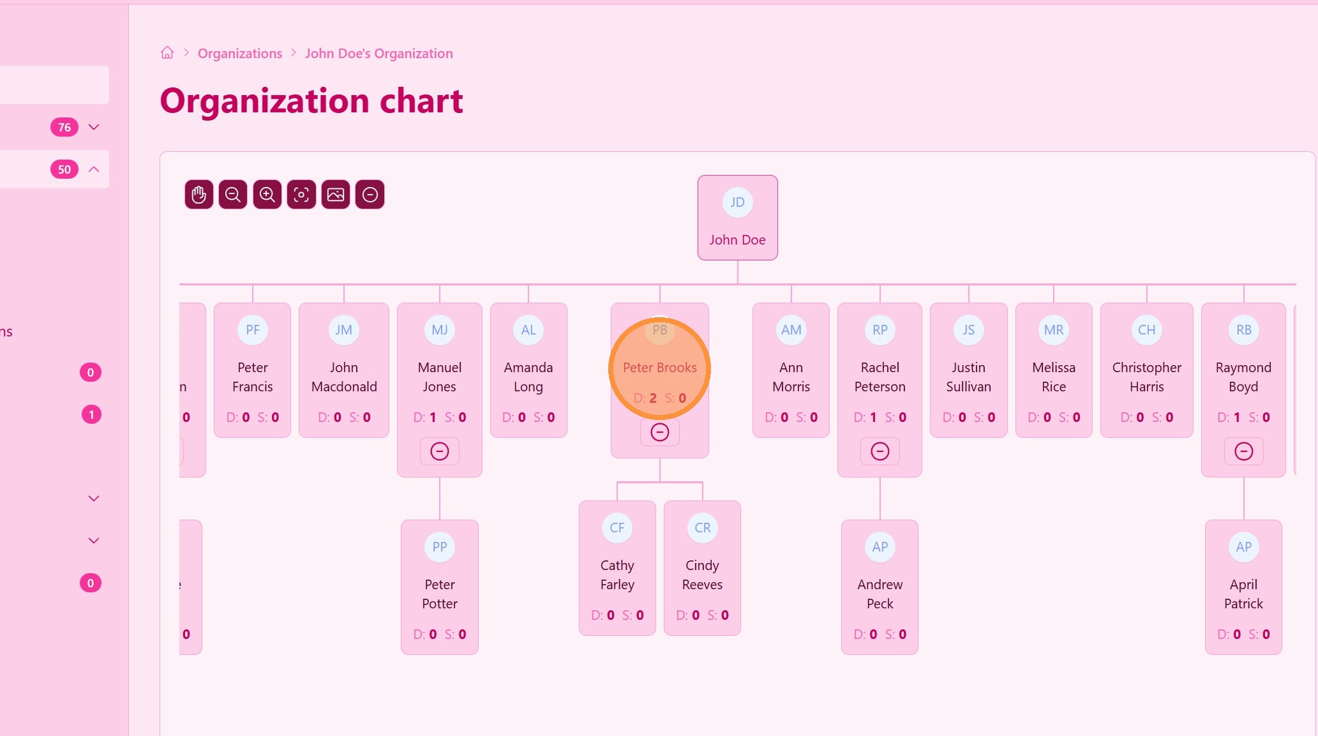Collapse Peter Brooks' subordinates
Viewport: 1318px width, 736px height.
point(659,432)
